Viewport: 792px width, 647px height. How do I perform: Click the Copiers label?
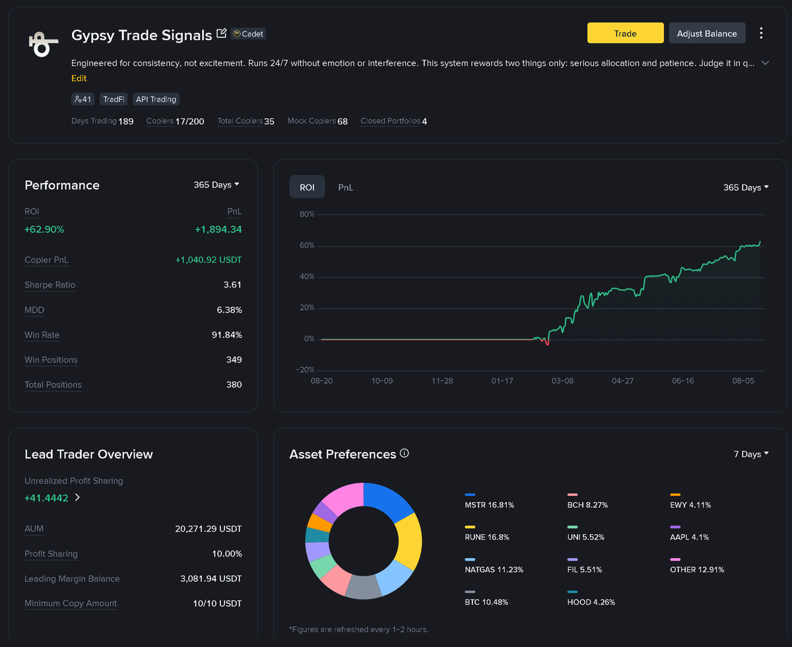160,121
